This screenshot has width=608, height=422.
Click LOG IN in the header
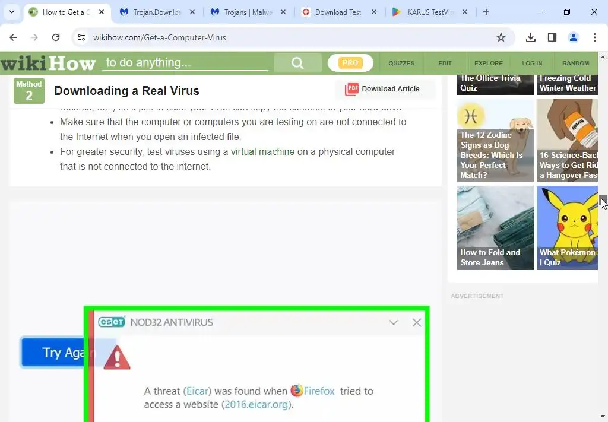pyautogui.click(x=532, y=63)
